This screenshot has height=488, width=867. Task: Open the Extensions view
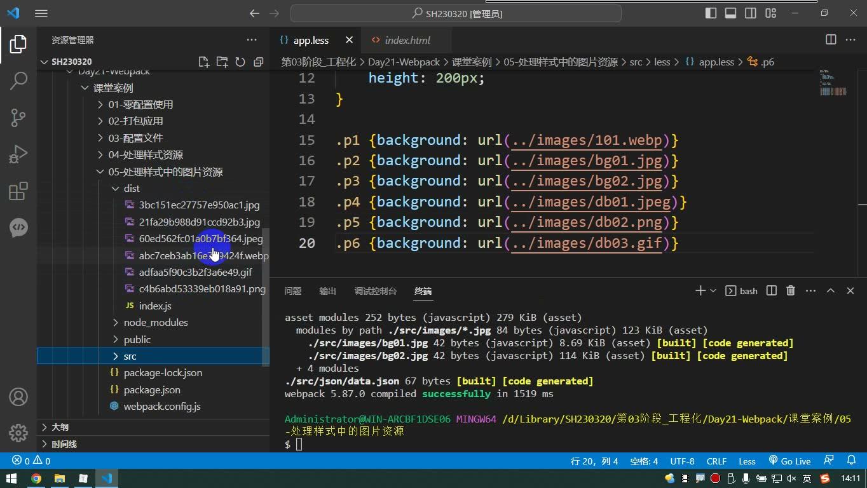tap(18, 191)
